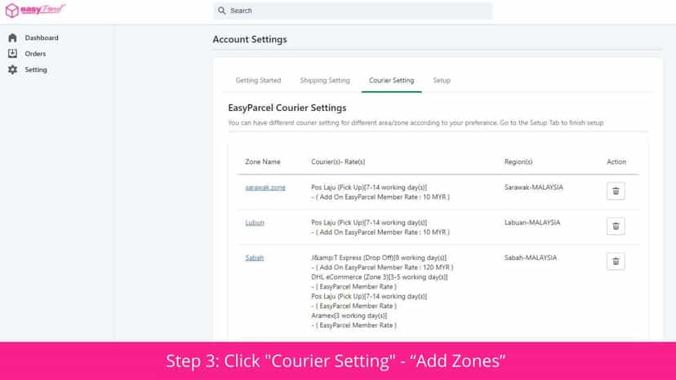The image size is (676, 380).
Task: Select the Courier Setting tab
Action: [391, 81]
